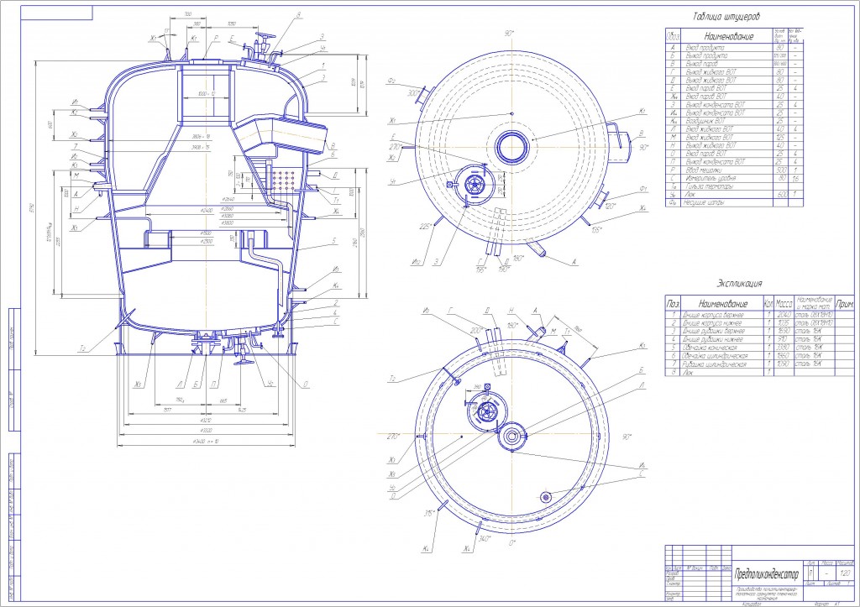Click the 'Поз.' column header in Экспликация
The image size is (860, 607).
(673, 303)
